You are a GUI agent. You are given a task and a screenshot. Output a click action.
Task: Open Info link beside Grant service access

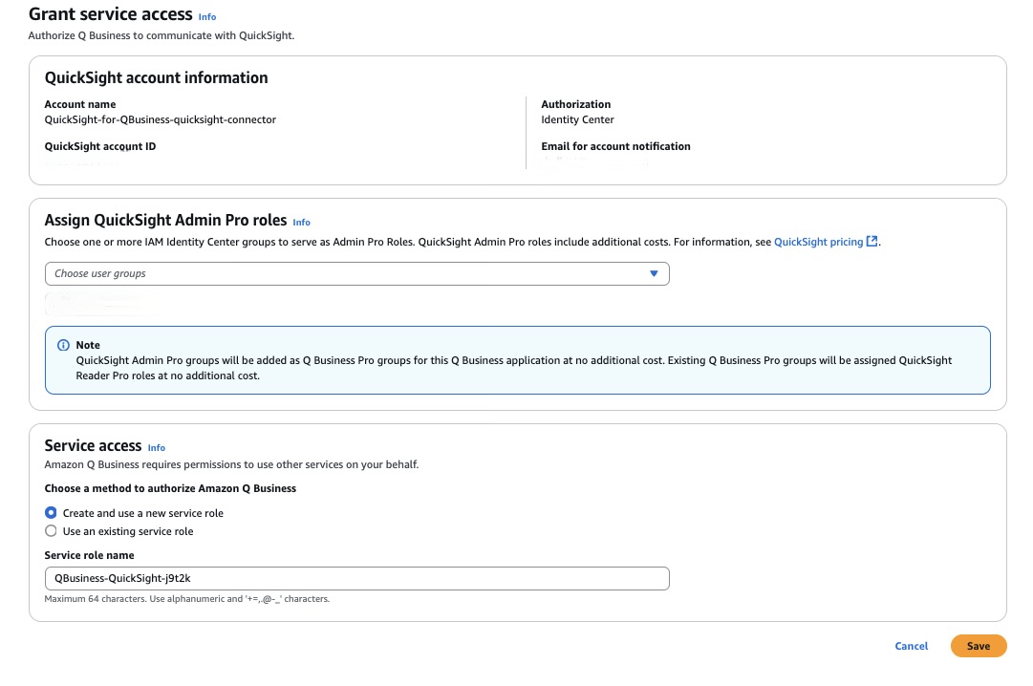click(206, 17)
